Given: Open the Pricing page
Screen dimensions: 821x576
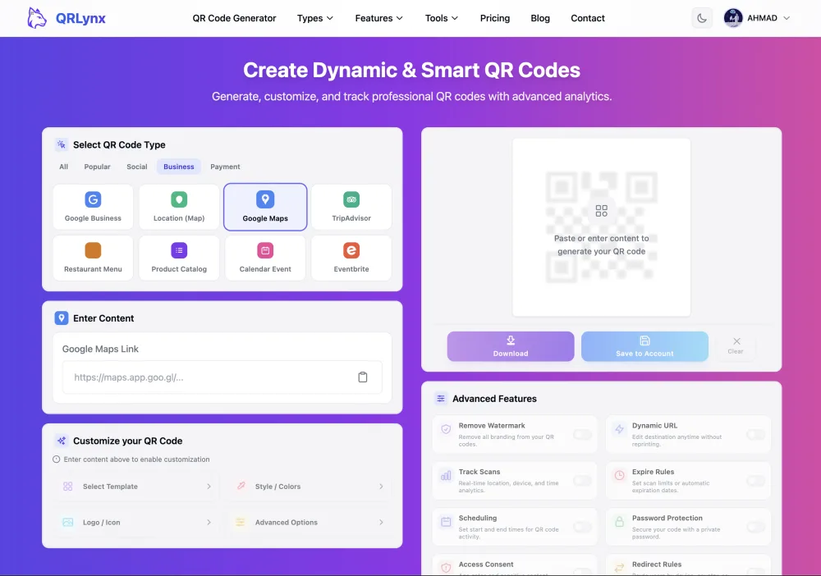Looking at the screenshot, I should 495,18.
